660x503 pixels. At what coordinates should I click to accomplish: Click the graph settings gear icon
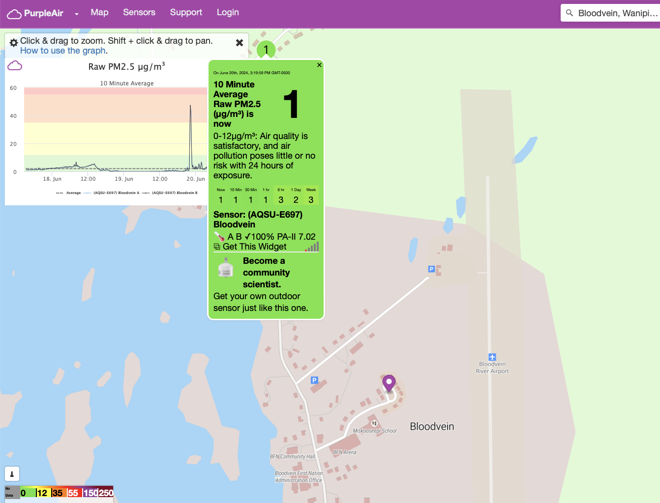click(x=14, y=43)
